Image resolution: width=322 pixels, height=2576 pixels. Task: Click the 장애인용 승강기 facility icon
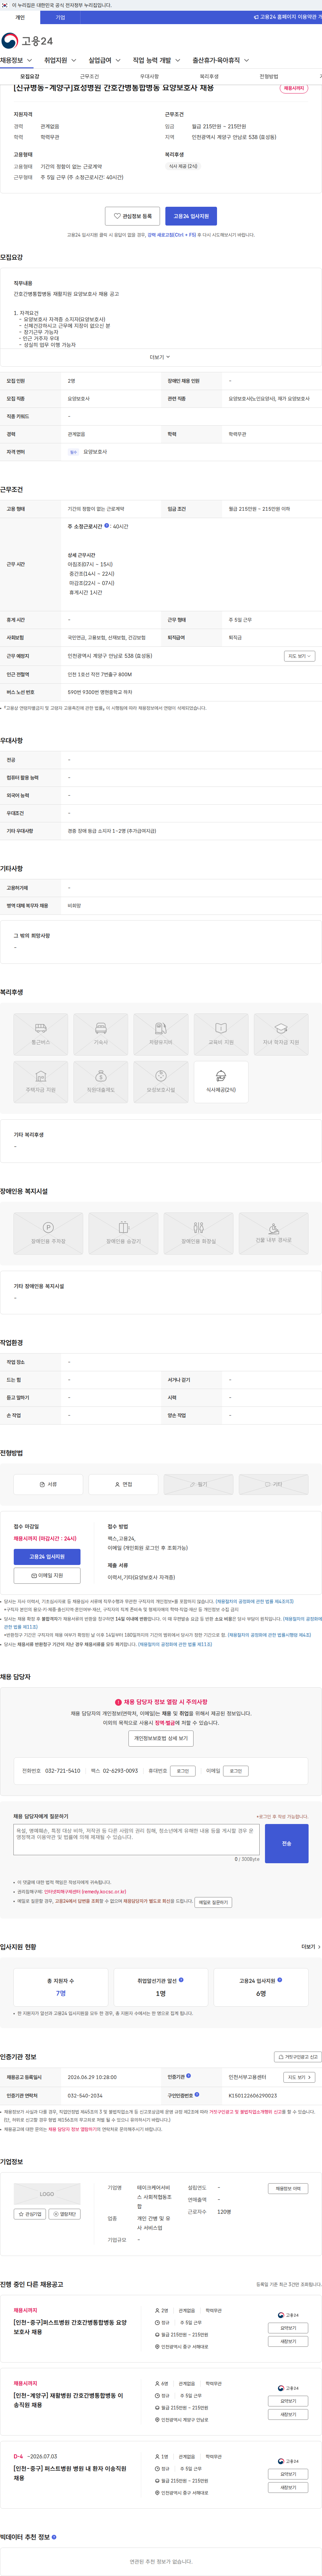click(x=123, y=1233)
